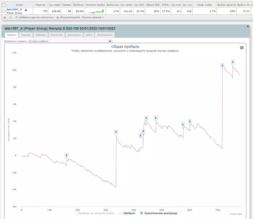Viewport: 253px width, 219px height.
Task: Click the $36.89 average stake cell
Action: [55, 11]
